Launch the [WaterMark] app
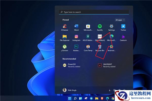 point(100,38)
